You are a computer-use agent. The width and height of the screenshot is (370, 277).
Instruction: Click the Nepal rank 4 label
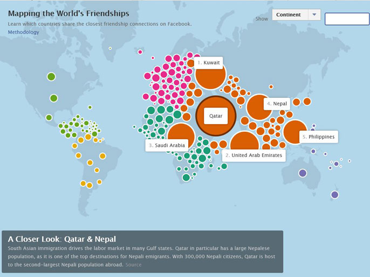277,103
